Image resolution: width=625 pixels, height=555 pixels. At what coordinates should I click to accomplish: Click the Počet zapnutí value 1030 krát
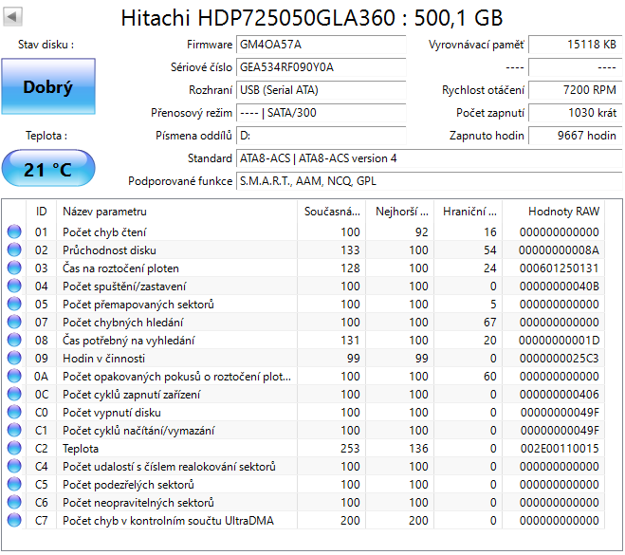[x=573, y=113]
